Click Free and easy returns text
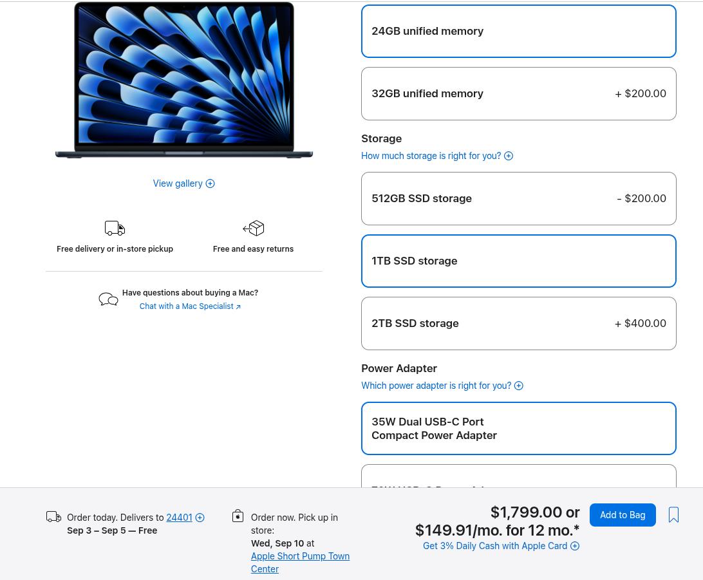 point(253,248)
